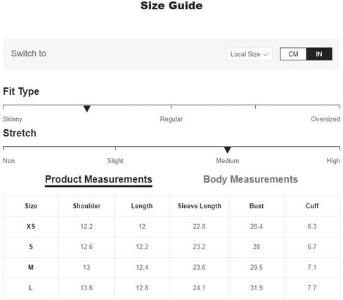Image resolution: width=343 pixels, height=300 pixels.
Task: Switch units to CM
Action: tap(293, 54)
